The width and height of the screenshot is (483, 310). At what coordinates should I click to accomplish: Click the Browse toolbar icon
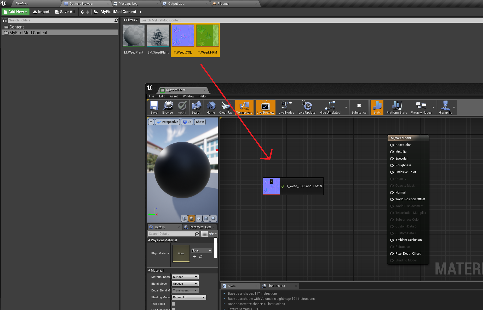click(168, 107)
